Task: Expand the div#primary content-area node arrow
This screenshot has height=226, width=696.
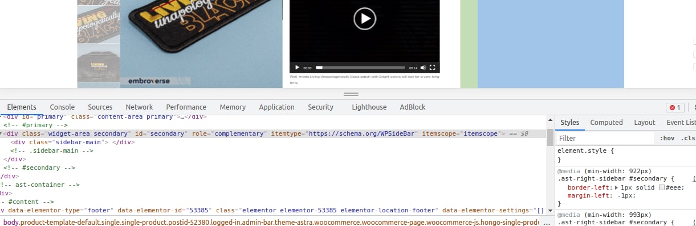Action: (2, 116)
